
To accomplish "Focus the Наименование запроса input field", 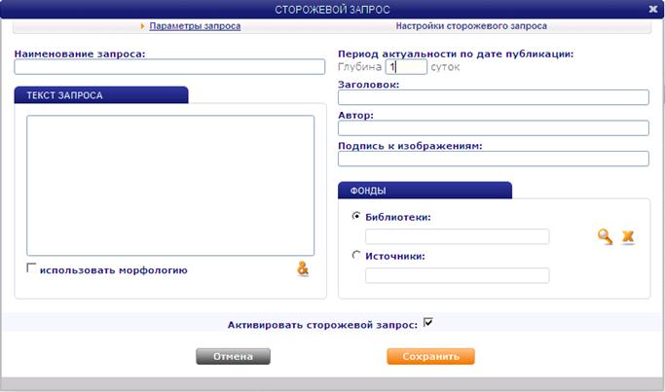I will tap(169, 67).
